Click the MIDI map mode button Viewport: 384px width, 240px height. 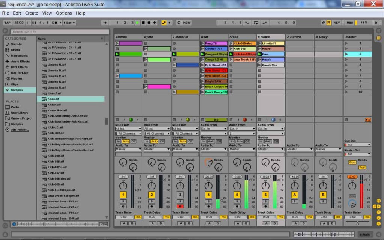click(x=350, y=22)
